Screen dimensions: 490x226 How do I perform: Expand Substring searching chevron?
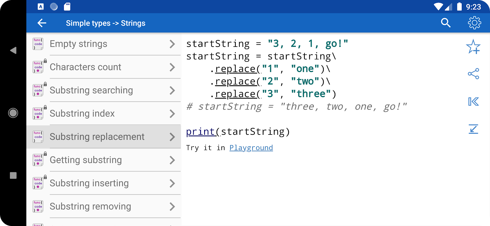pos(172,90)
